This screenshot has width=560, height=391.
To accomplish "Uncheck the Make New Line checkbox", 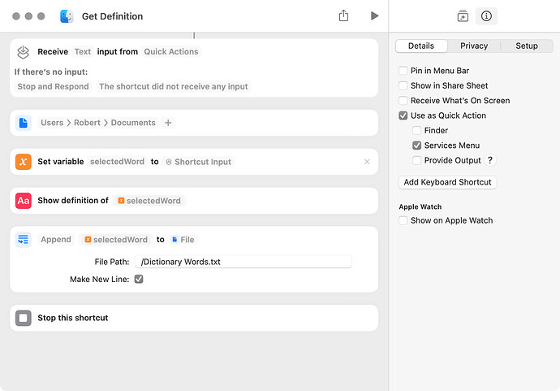I will tap(139, 279).
